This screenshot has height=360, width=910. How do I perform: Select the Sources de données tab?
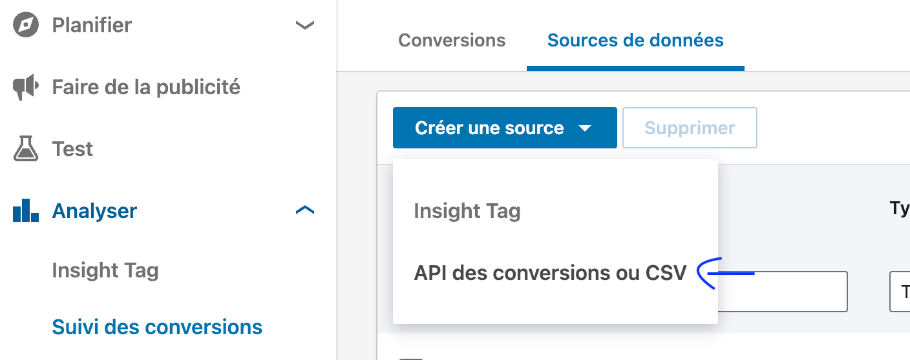point(635,40)
